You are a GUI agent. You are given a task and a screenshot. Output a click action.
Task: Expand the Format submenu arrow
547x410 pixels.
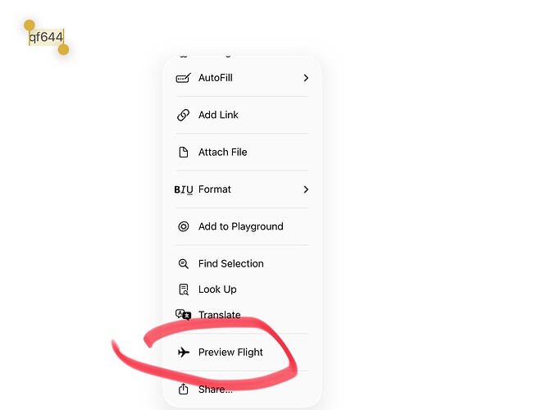(x=306, y=189)
